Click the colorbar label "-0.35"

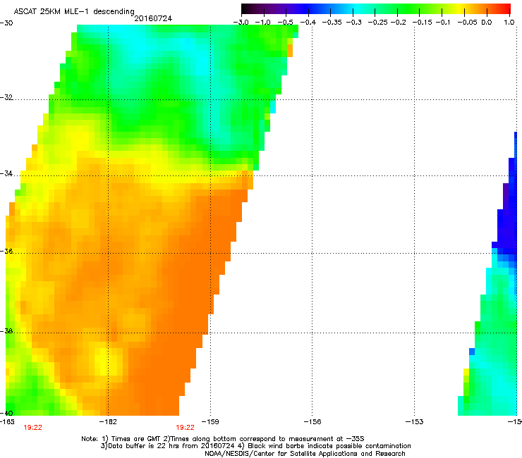pyautogui.click(x=332, y=23)
